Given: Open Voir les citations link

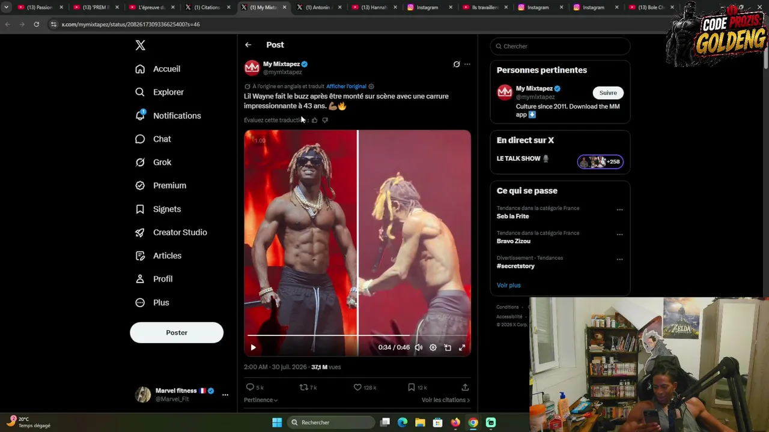Looking at the screenshot, I should coord(446,400).
